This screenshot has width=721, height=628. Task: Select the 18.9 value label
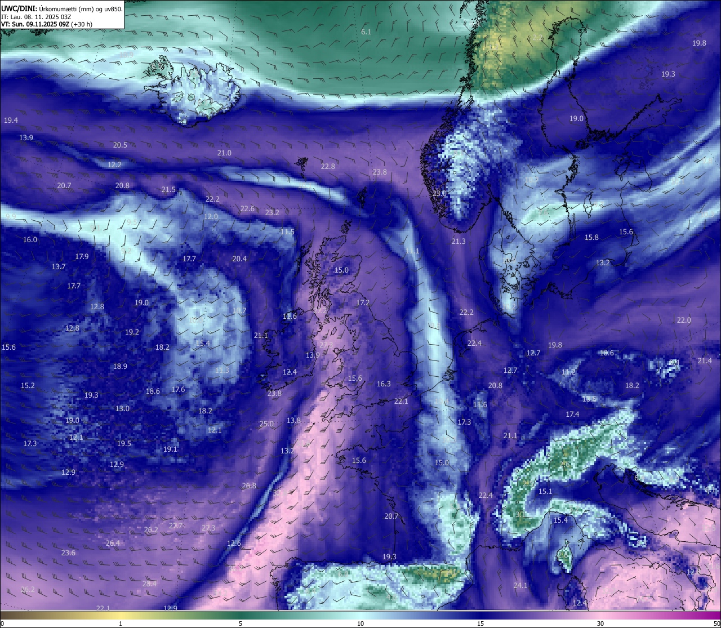pyautogui.click(x=120, y=367)
